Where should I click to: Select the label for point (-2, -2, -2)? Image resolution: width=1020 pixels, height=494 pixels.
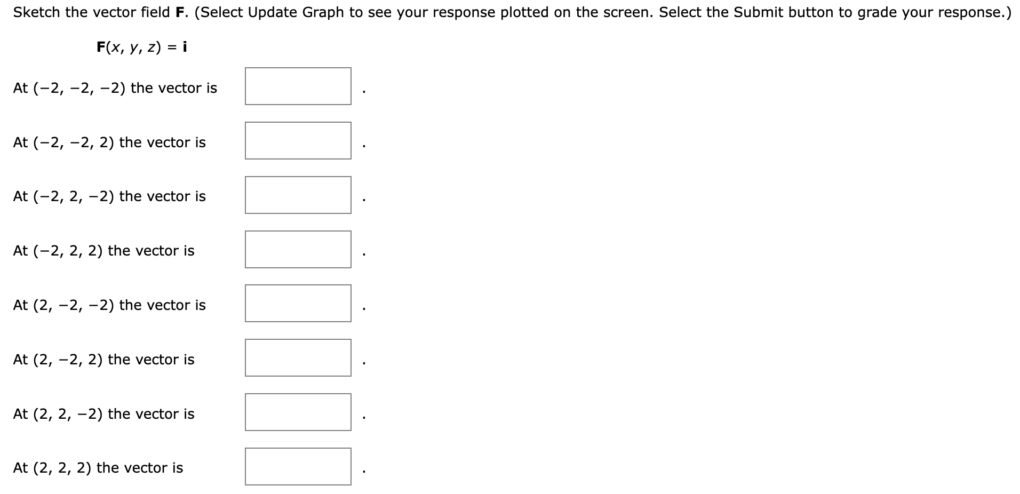pos(115,88)
